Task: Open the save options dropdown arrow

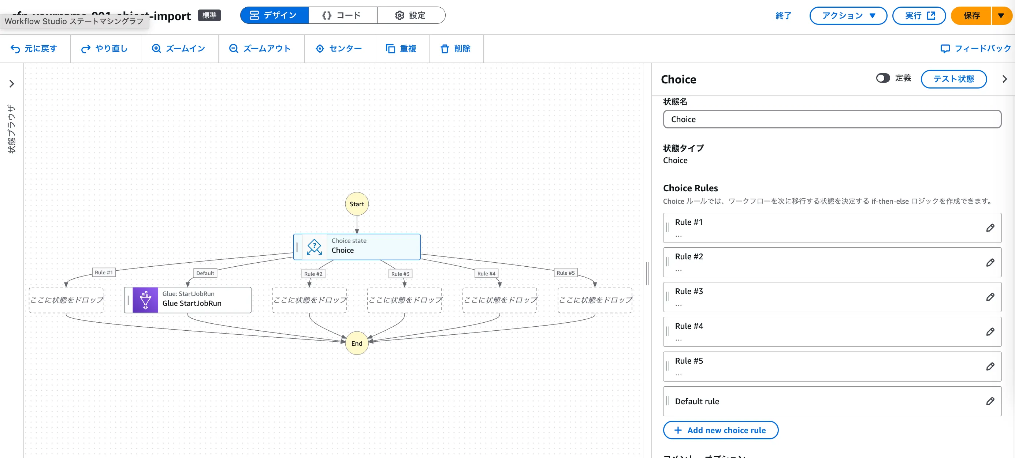Action: point(1001,16)
